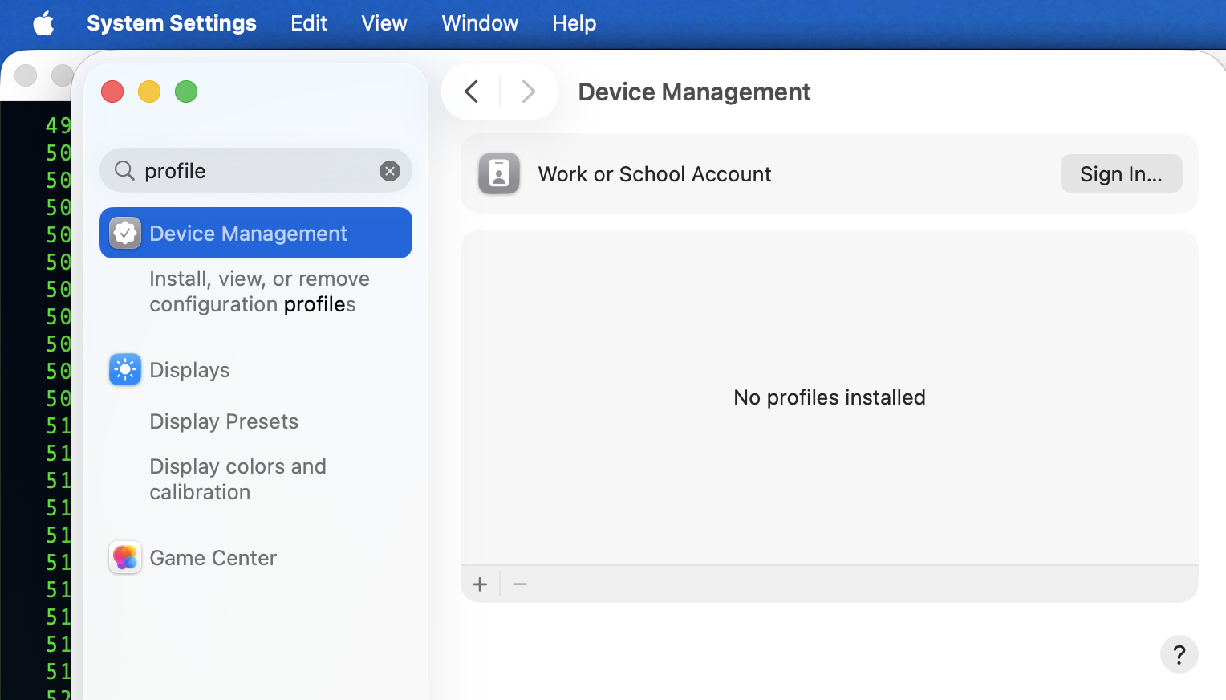Go forward with the right chevron
This screenshot has height=700, width=1226.
(528, 92)
